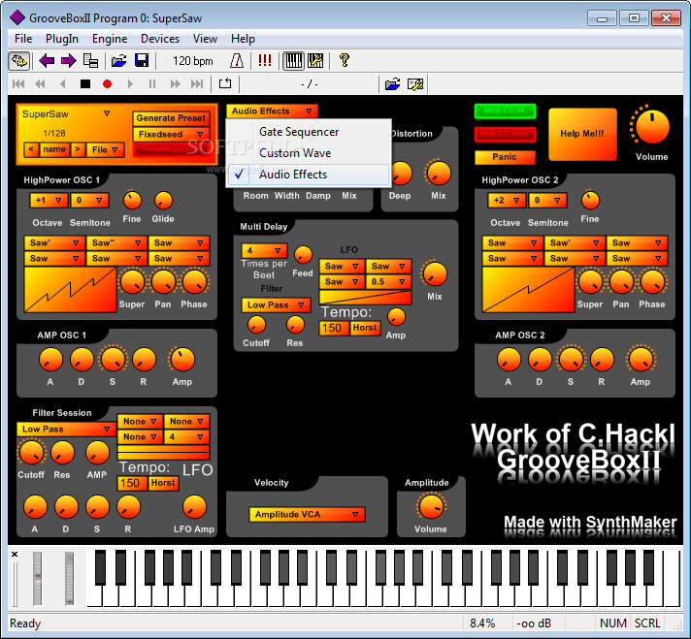Go to previous preset with < button
691x639 pixels.
tap(31, 149)
